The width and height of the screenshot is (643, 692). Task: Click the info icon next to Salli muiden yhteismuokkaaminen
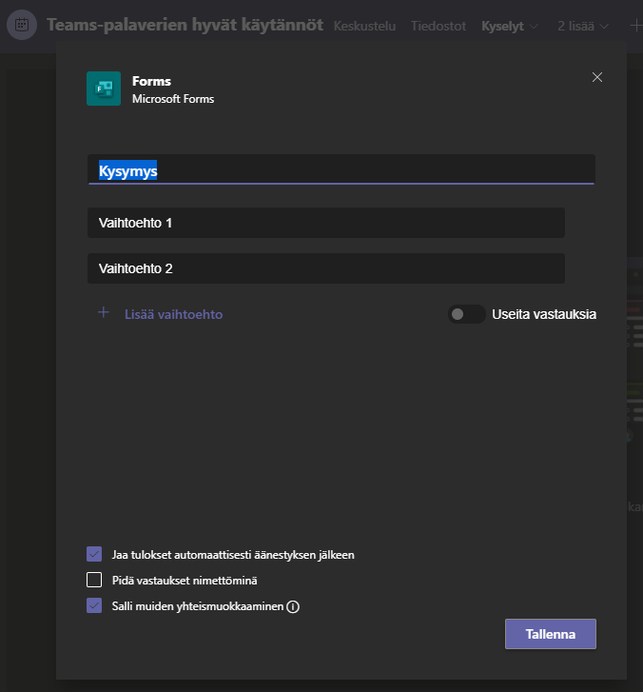pyautogui.click(x=293, y=606)
